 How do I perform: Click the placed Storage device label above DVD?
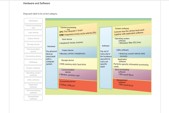point(68,60)
